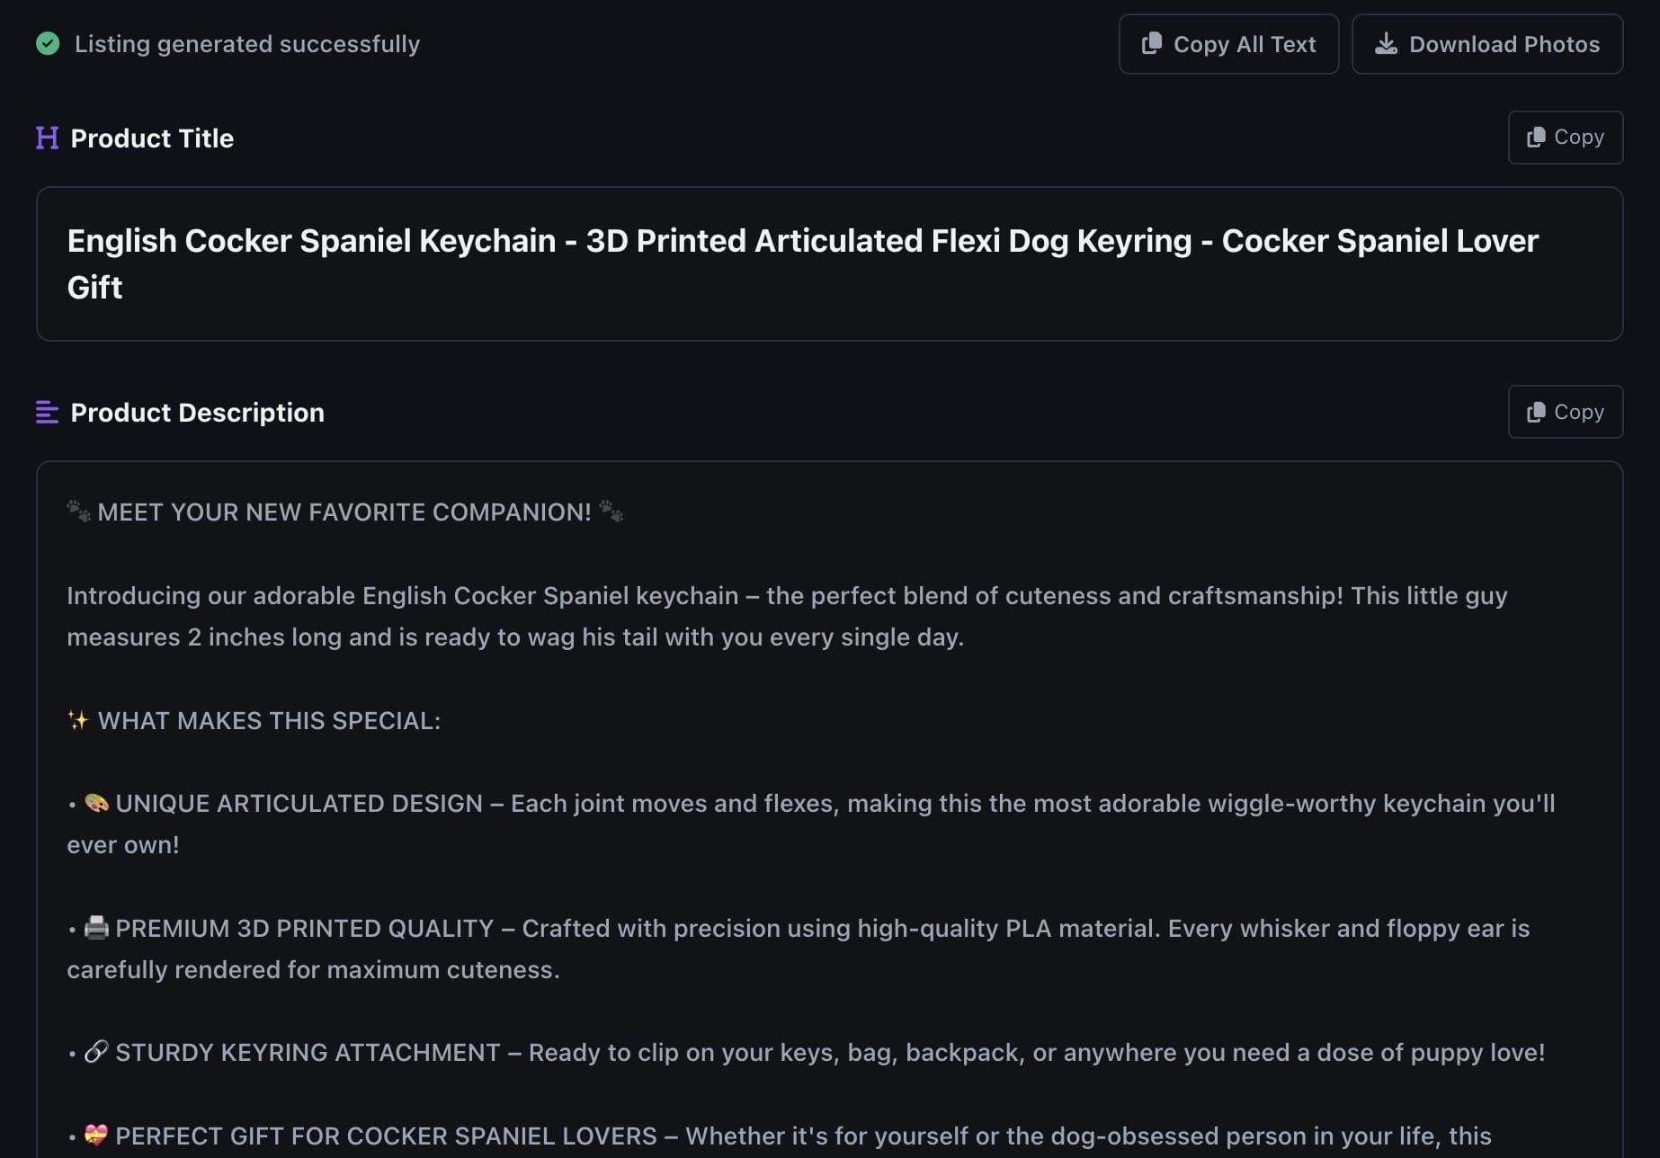The image size is (1660, 1158).
Task: Click the purple lines icon beside Product Description
Action: click(47, 413)
